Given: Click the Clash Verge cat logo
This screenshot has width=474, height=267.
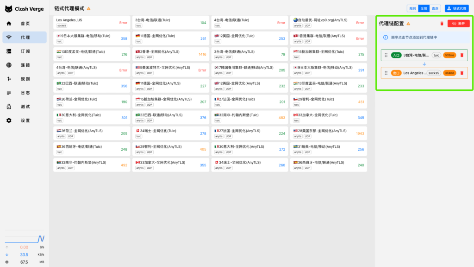Looking at the screenshot, I should pyautogui.click(x=8, y=9).
